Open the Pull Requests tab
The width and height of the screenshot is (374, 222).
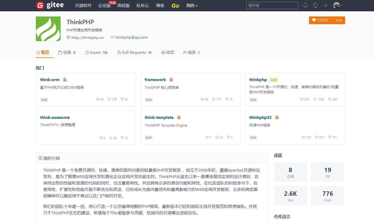click(x=135, y=52)
